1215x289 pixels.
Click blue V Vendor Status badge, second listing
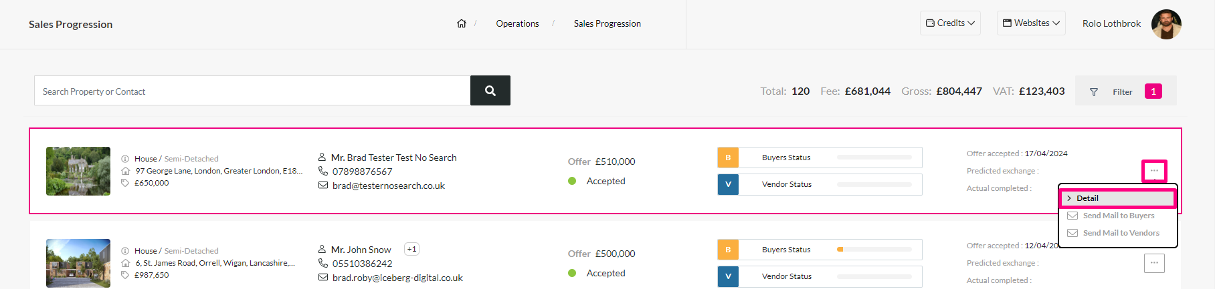(x=728, y=276)
